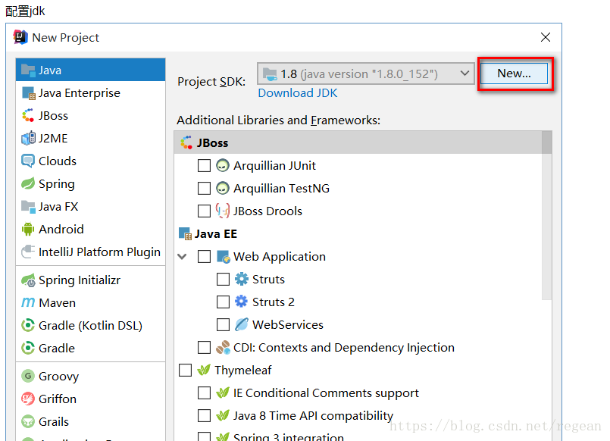Enable the Arquillian JUnit checkbox
The image size is (610, 441).
(x=205, y=166)
